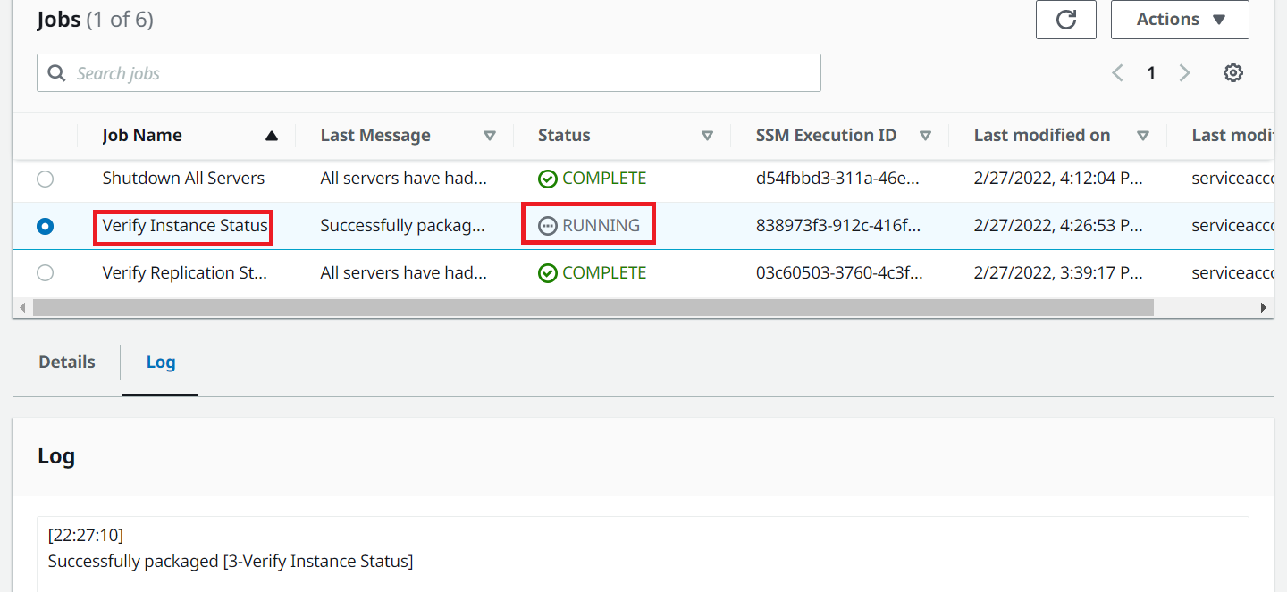The width and height of the screenshot is (1287, 592).
Task: Click 'Successfully packag...' last message cell
Action: [x=403, y=226]
